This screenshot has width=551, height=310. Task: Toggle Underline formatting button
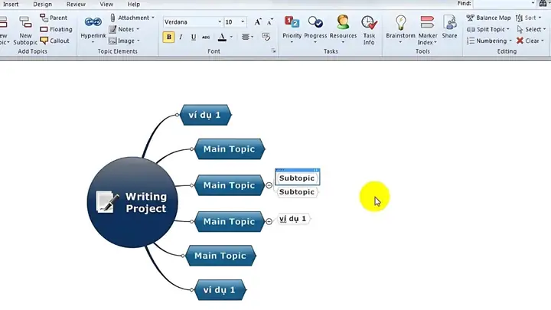click(194, 37)
